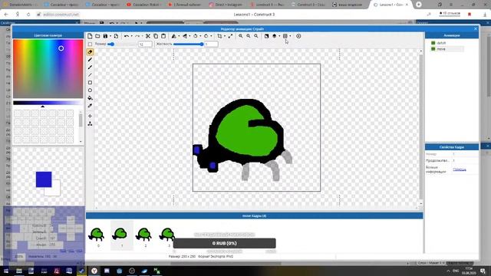Expand the Mirror options dropdown arrow
Viewport: 491px width, 276px height.
pos(179,36)
